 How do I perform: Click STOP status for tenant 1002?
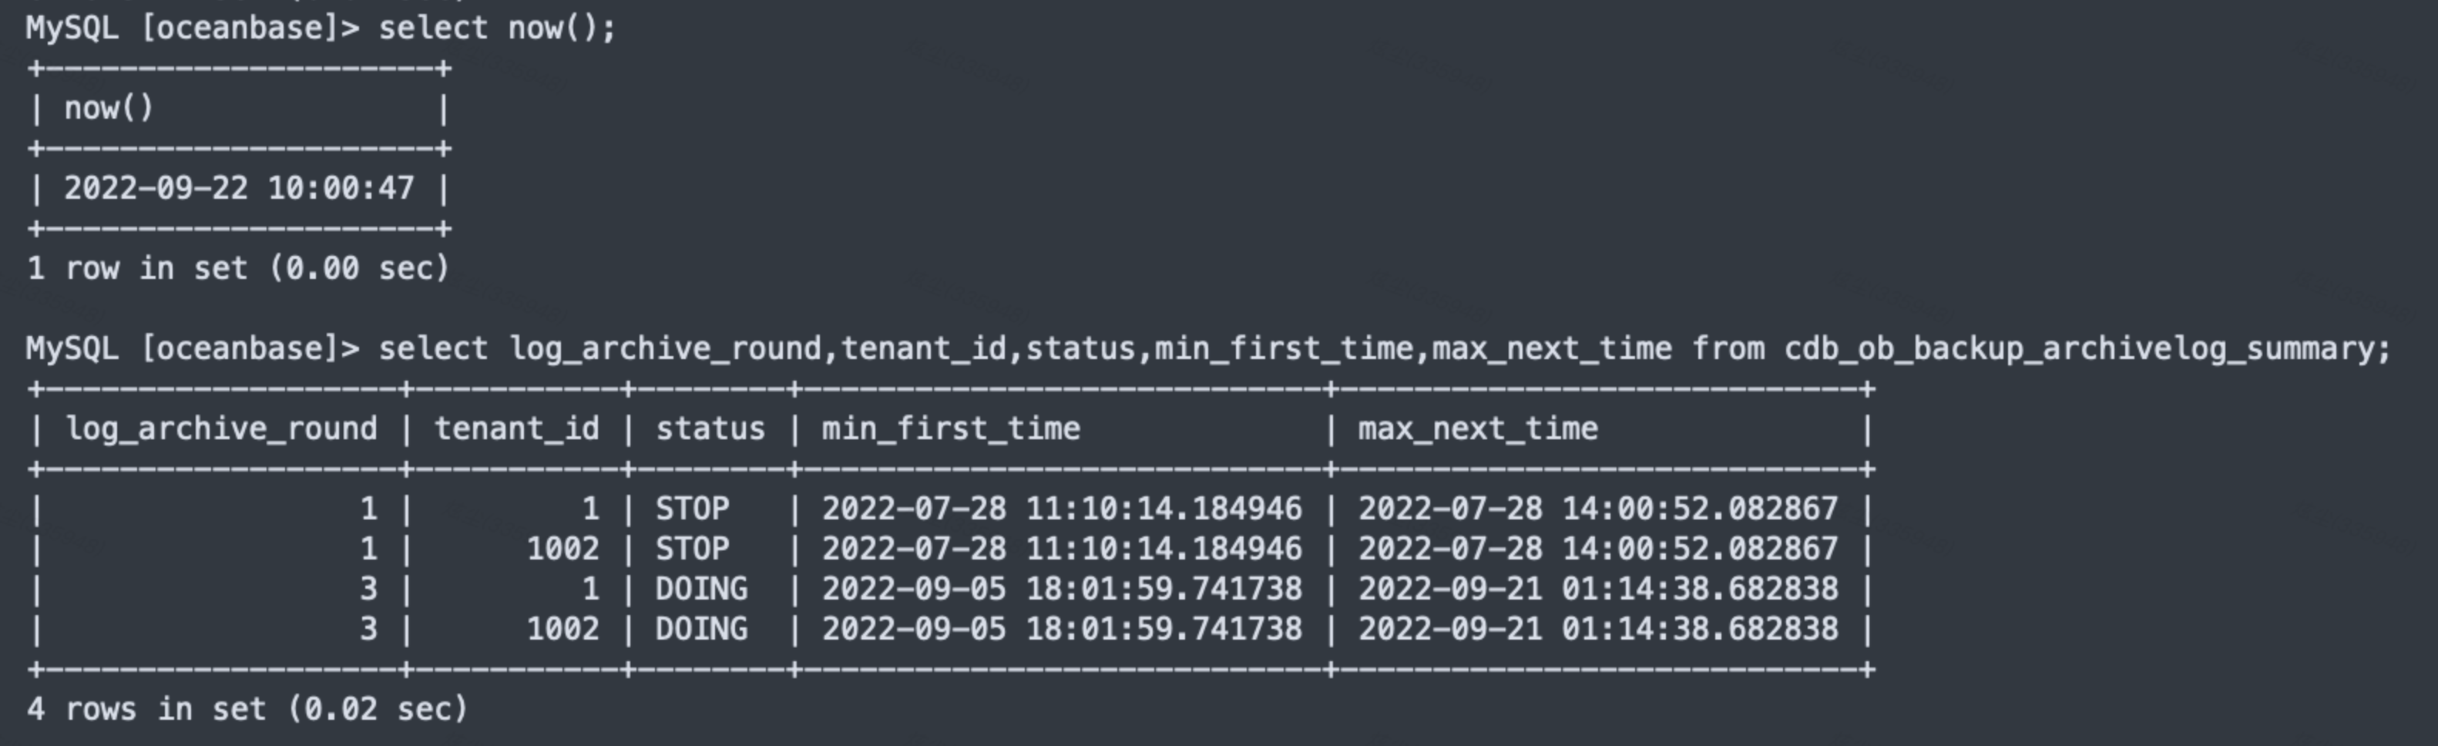pyautogui.click(x=693, y=549)
